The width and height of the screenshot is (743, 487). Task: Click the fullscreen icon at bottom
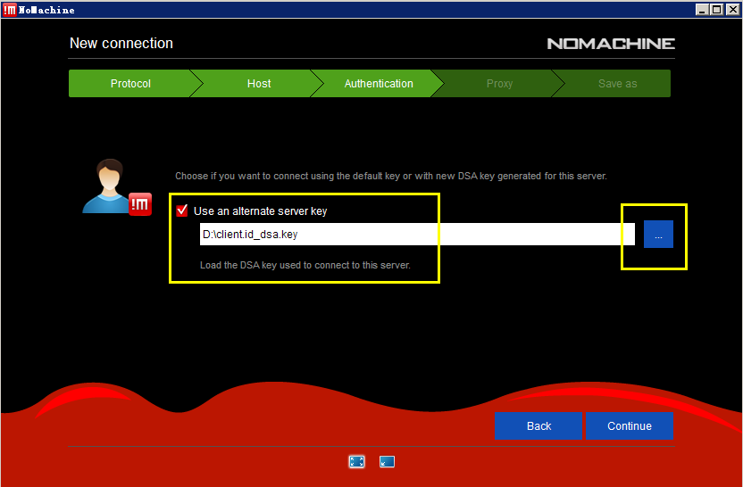pos(357,462)
